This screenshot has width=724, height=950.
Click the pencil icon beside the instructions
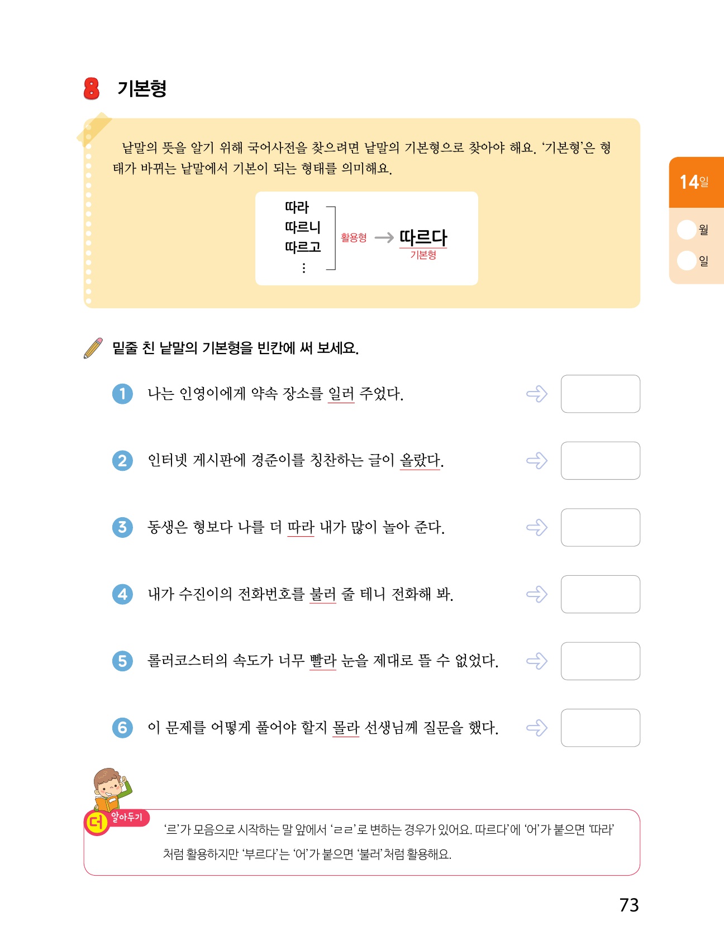tap(93, 348)
